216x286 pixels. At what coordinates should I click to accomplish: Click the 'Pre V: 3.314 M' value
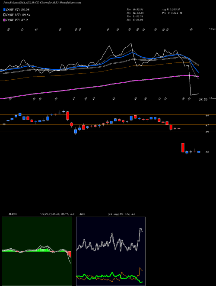pos(172,13)
